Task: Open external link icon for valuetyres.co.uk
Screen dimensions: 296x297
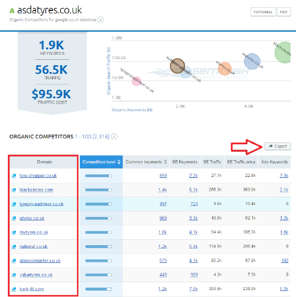Action: pos(14,275)
